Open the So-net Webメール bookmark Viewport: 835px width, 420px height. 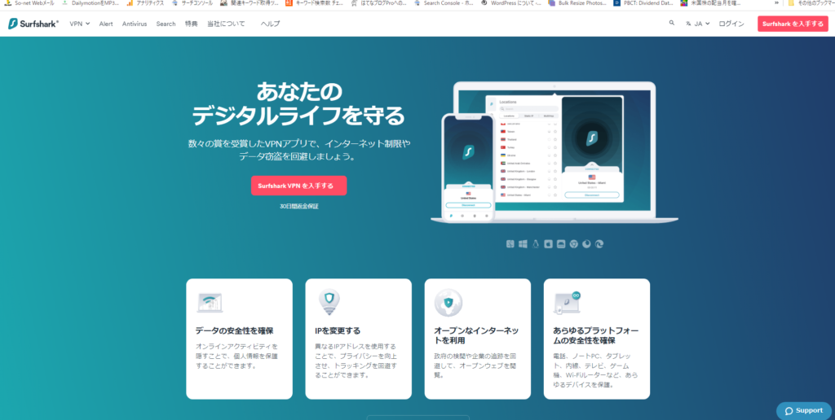click(30, 3)
